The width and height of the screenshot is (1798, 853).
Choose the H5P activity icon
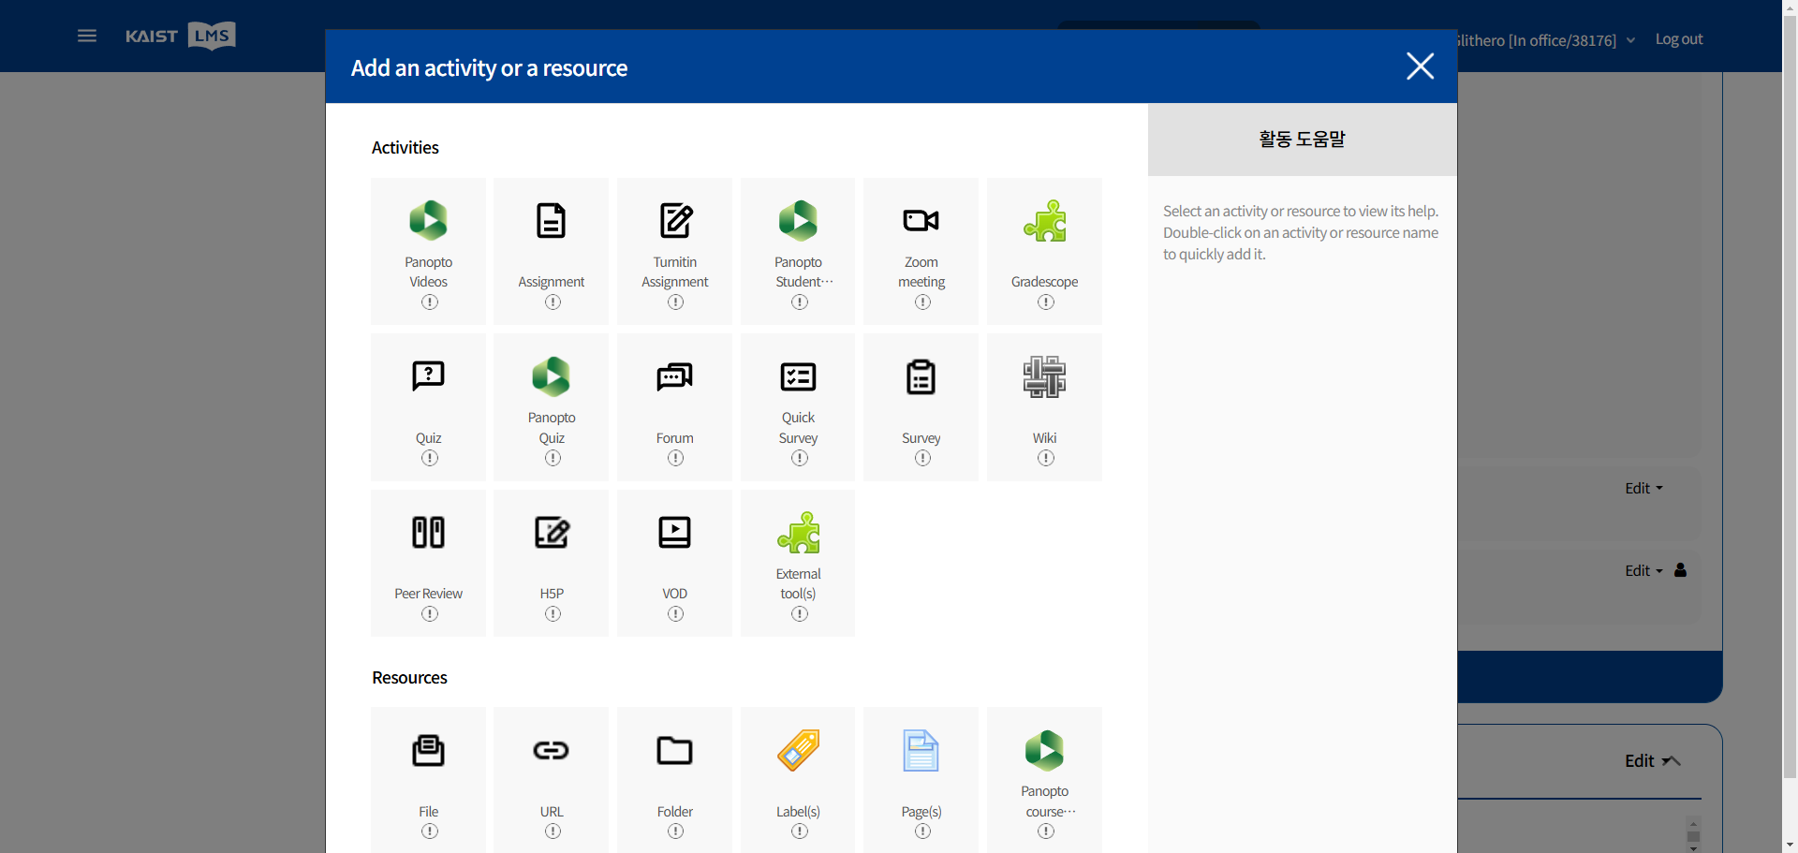pyautogui.click(x=552, y=532)
